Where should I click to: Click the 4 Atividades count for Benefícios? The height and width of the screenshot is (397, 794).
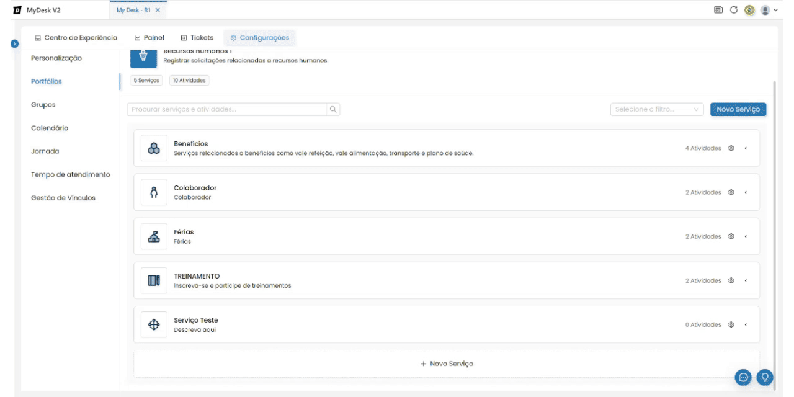(x=703, y=148)
